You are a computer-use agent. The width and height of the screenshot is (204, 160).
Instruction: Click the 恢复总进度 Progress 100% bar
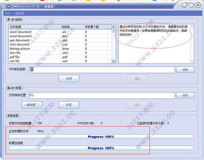101,148
